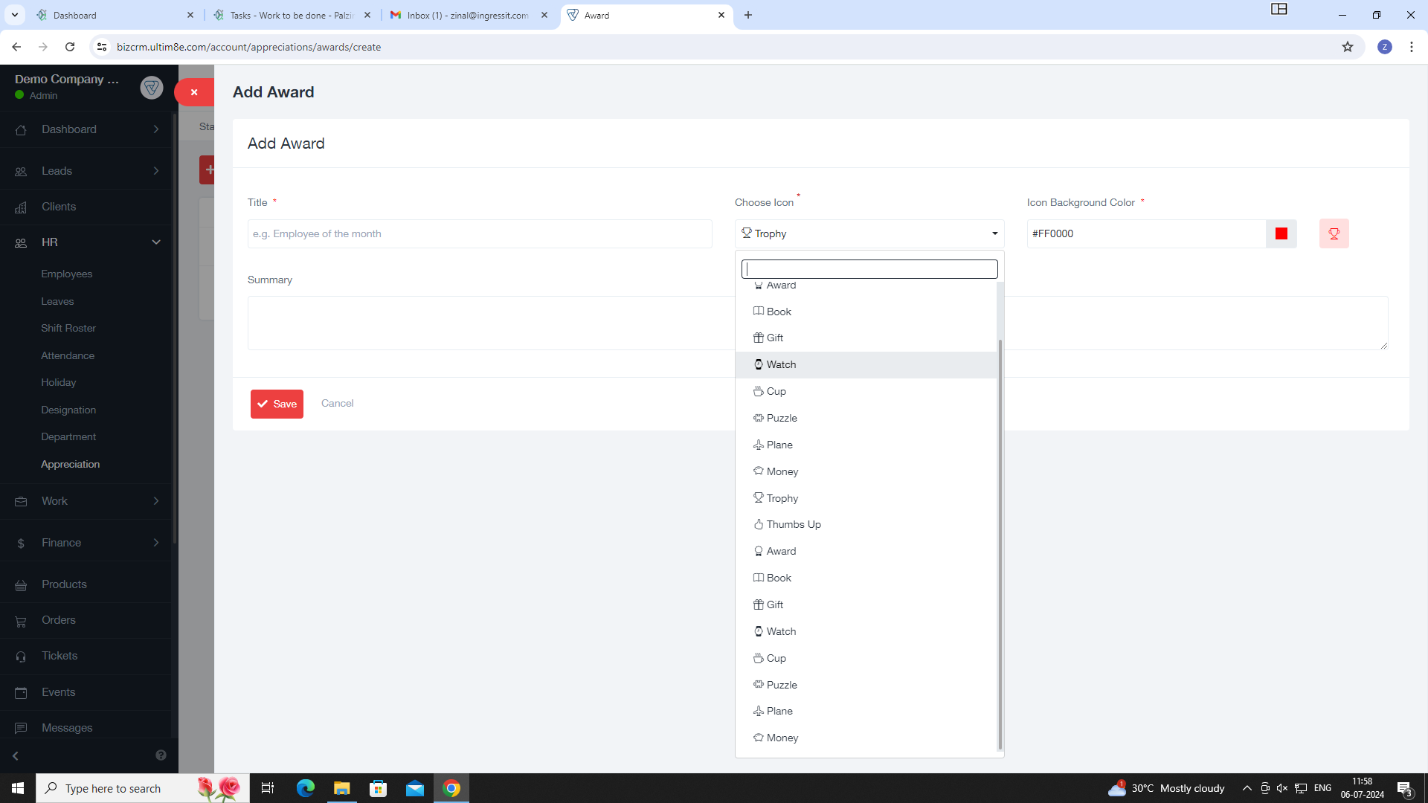This screenshot has height=803, width=1428.
Task: Open the Chrome profile avatar icon
Action: point(1384,47)
